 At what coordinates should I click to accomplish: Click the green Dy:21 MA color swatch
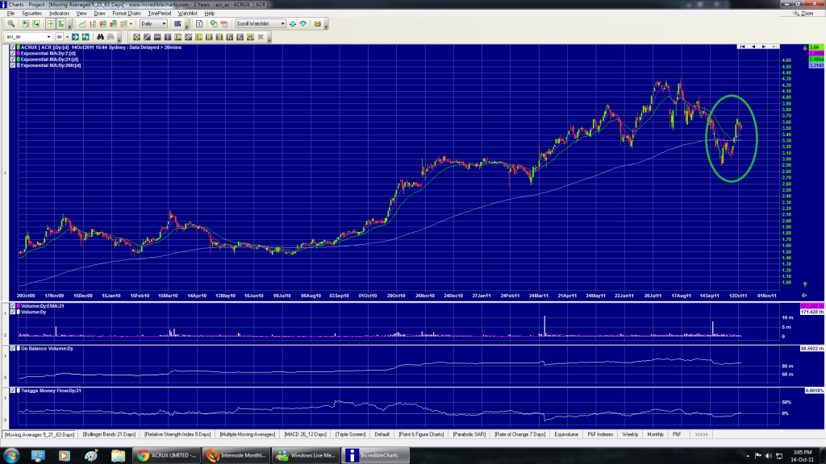coord(19,60)
